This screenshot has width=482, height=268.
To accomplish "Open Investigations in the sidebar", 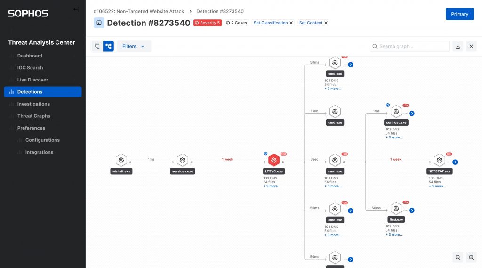I will pos(33,104).
